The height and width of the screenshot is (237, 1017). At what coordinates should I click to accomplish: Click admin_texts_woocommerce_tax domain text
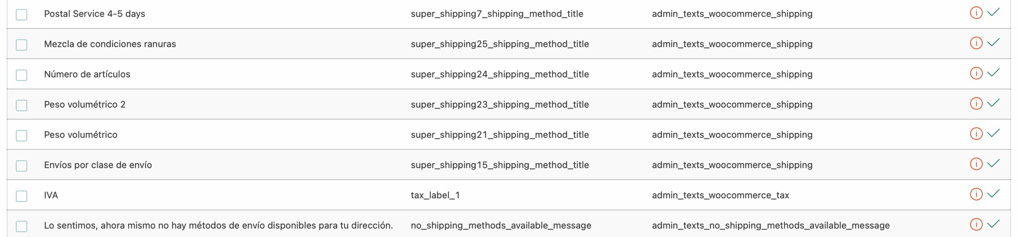click(x=720, y=195)
